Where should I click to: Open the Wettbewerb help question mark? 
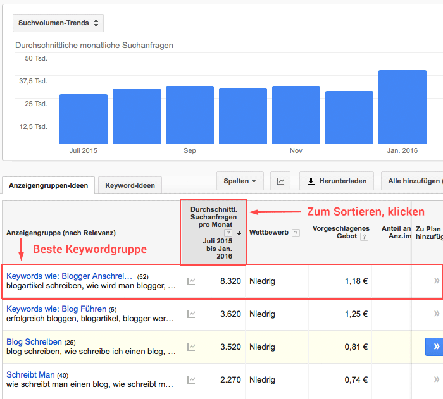(x=296, y=233)
